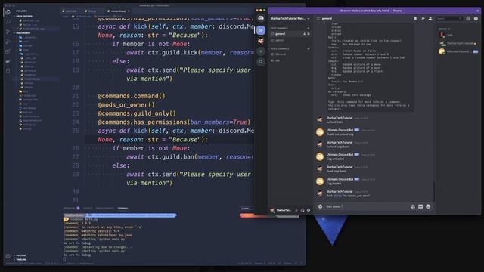Open the Search view in VS Code
Screen dimensions: 484x272
[x=8, y=22]
